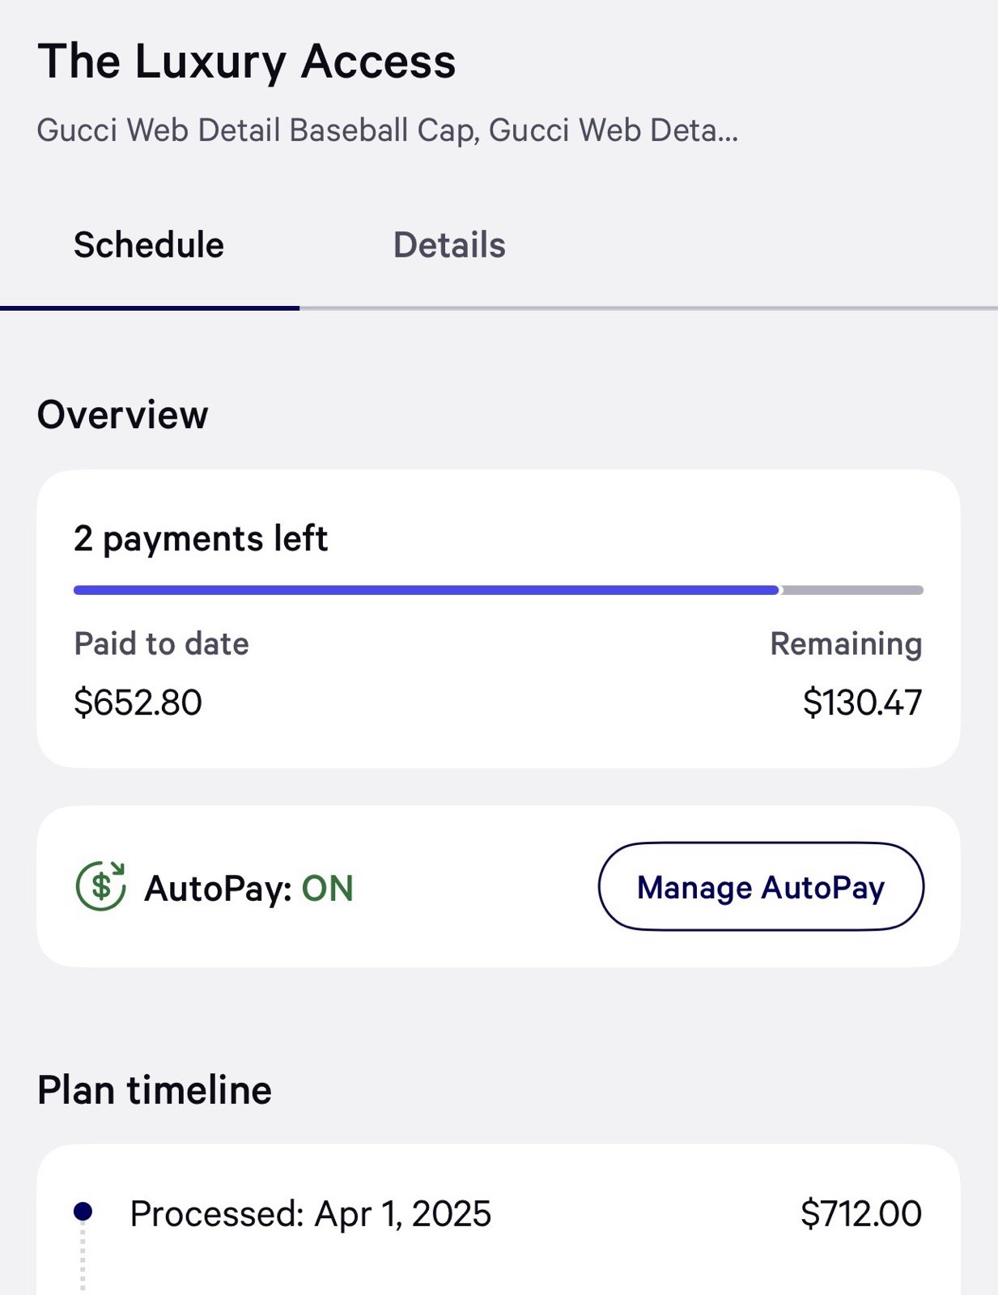Select the $652.80 paid to date amount
Viewport: 998px width, 1295px height.
click(138, 702)
